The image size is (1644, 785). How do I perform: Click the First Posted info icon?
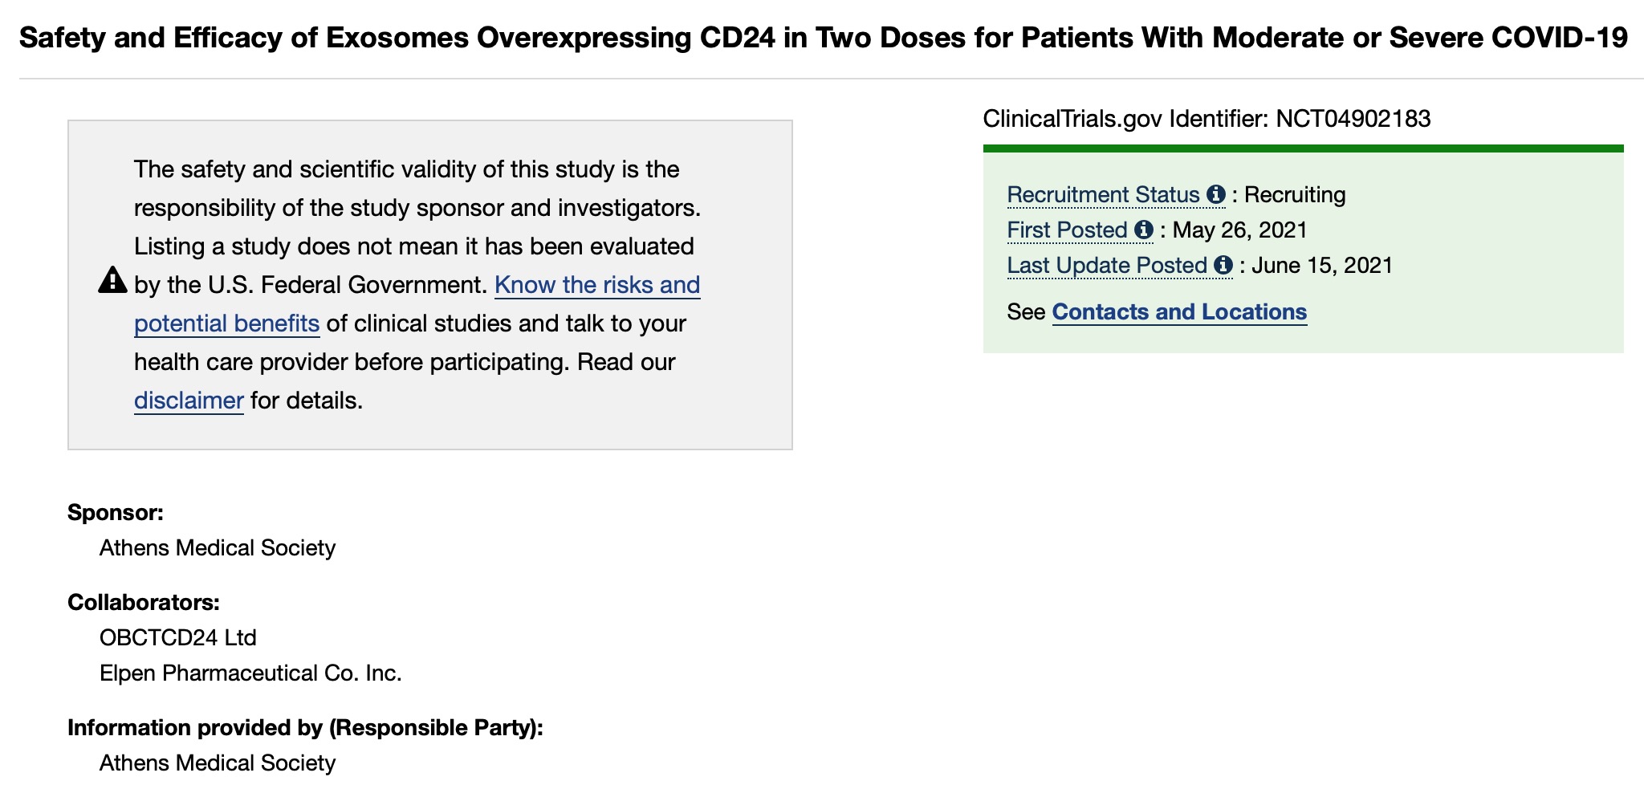1144,230
